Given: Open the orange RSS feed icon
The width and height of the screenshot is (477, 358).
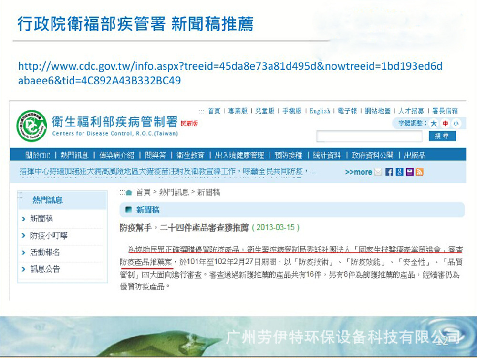Looking at the screenshot, I should pos(419,172).
